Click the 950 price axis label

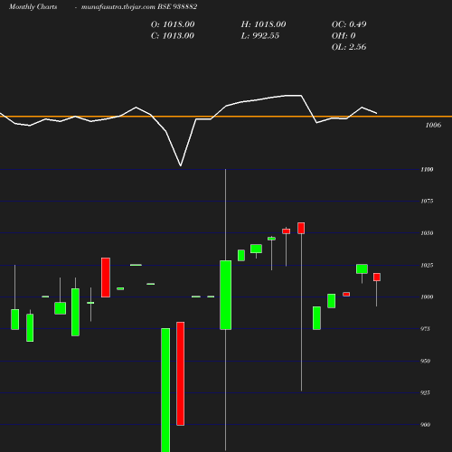[x=425, y=361]
